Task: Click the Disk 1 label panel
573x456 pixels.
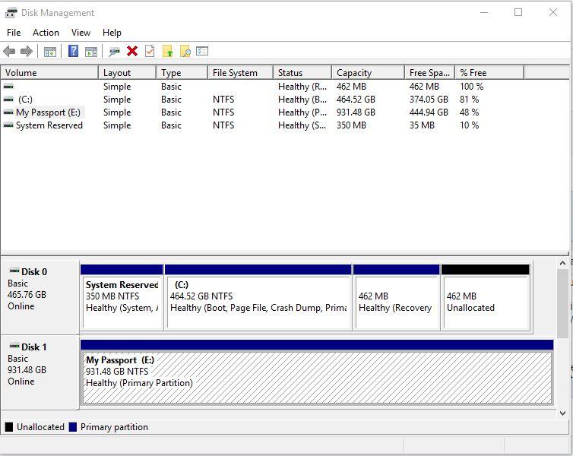Action: [40, 372]
